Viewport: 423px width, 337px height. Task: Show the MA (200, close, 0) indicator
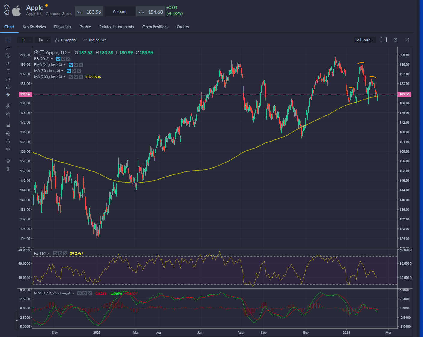pyautogui.click(x=71, y=76)
